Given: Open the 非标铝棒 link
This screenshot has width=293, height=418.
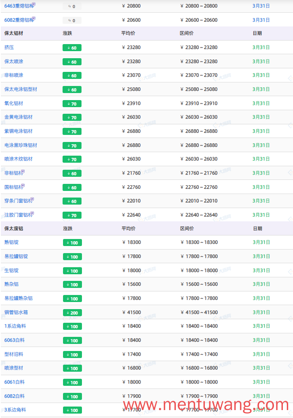Looking at the screenshot, I should (x=14, y=173).
